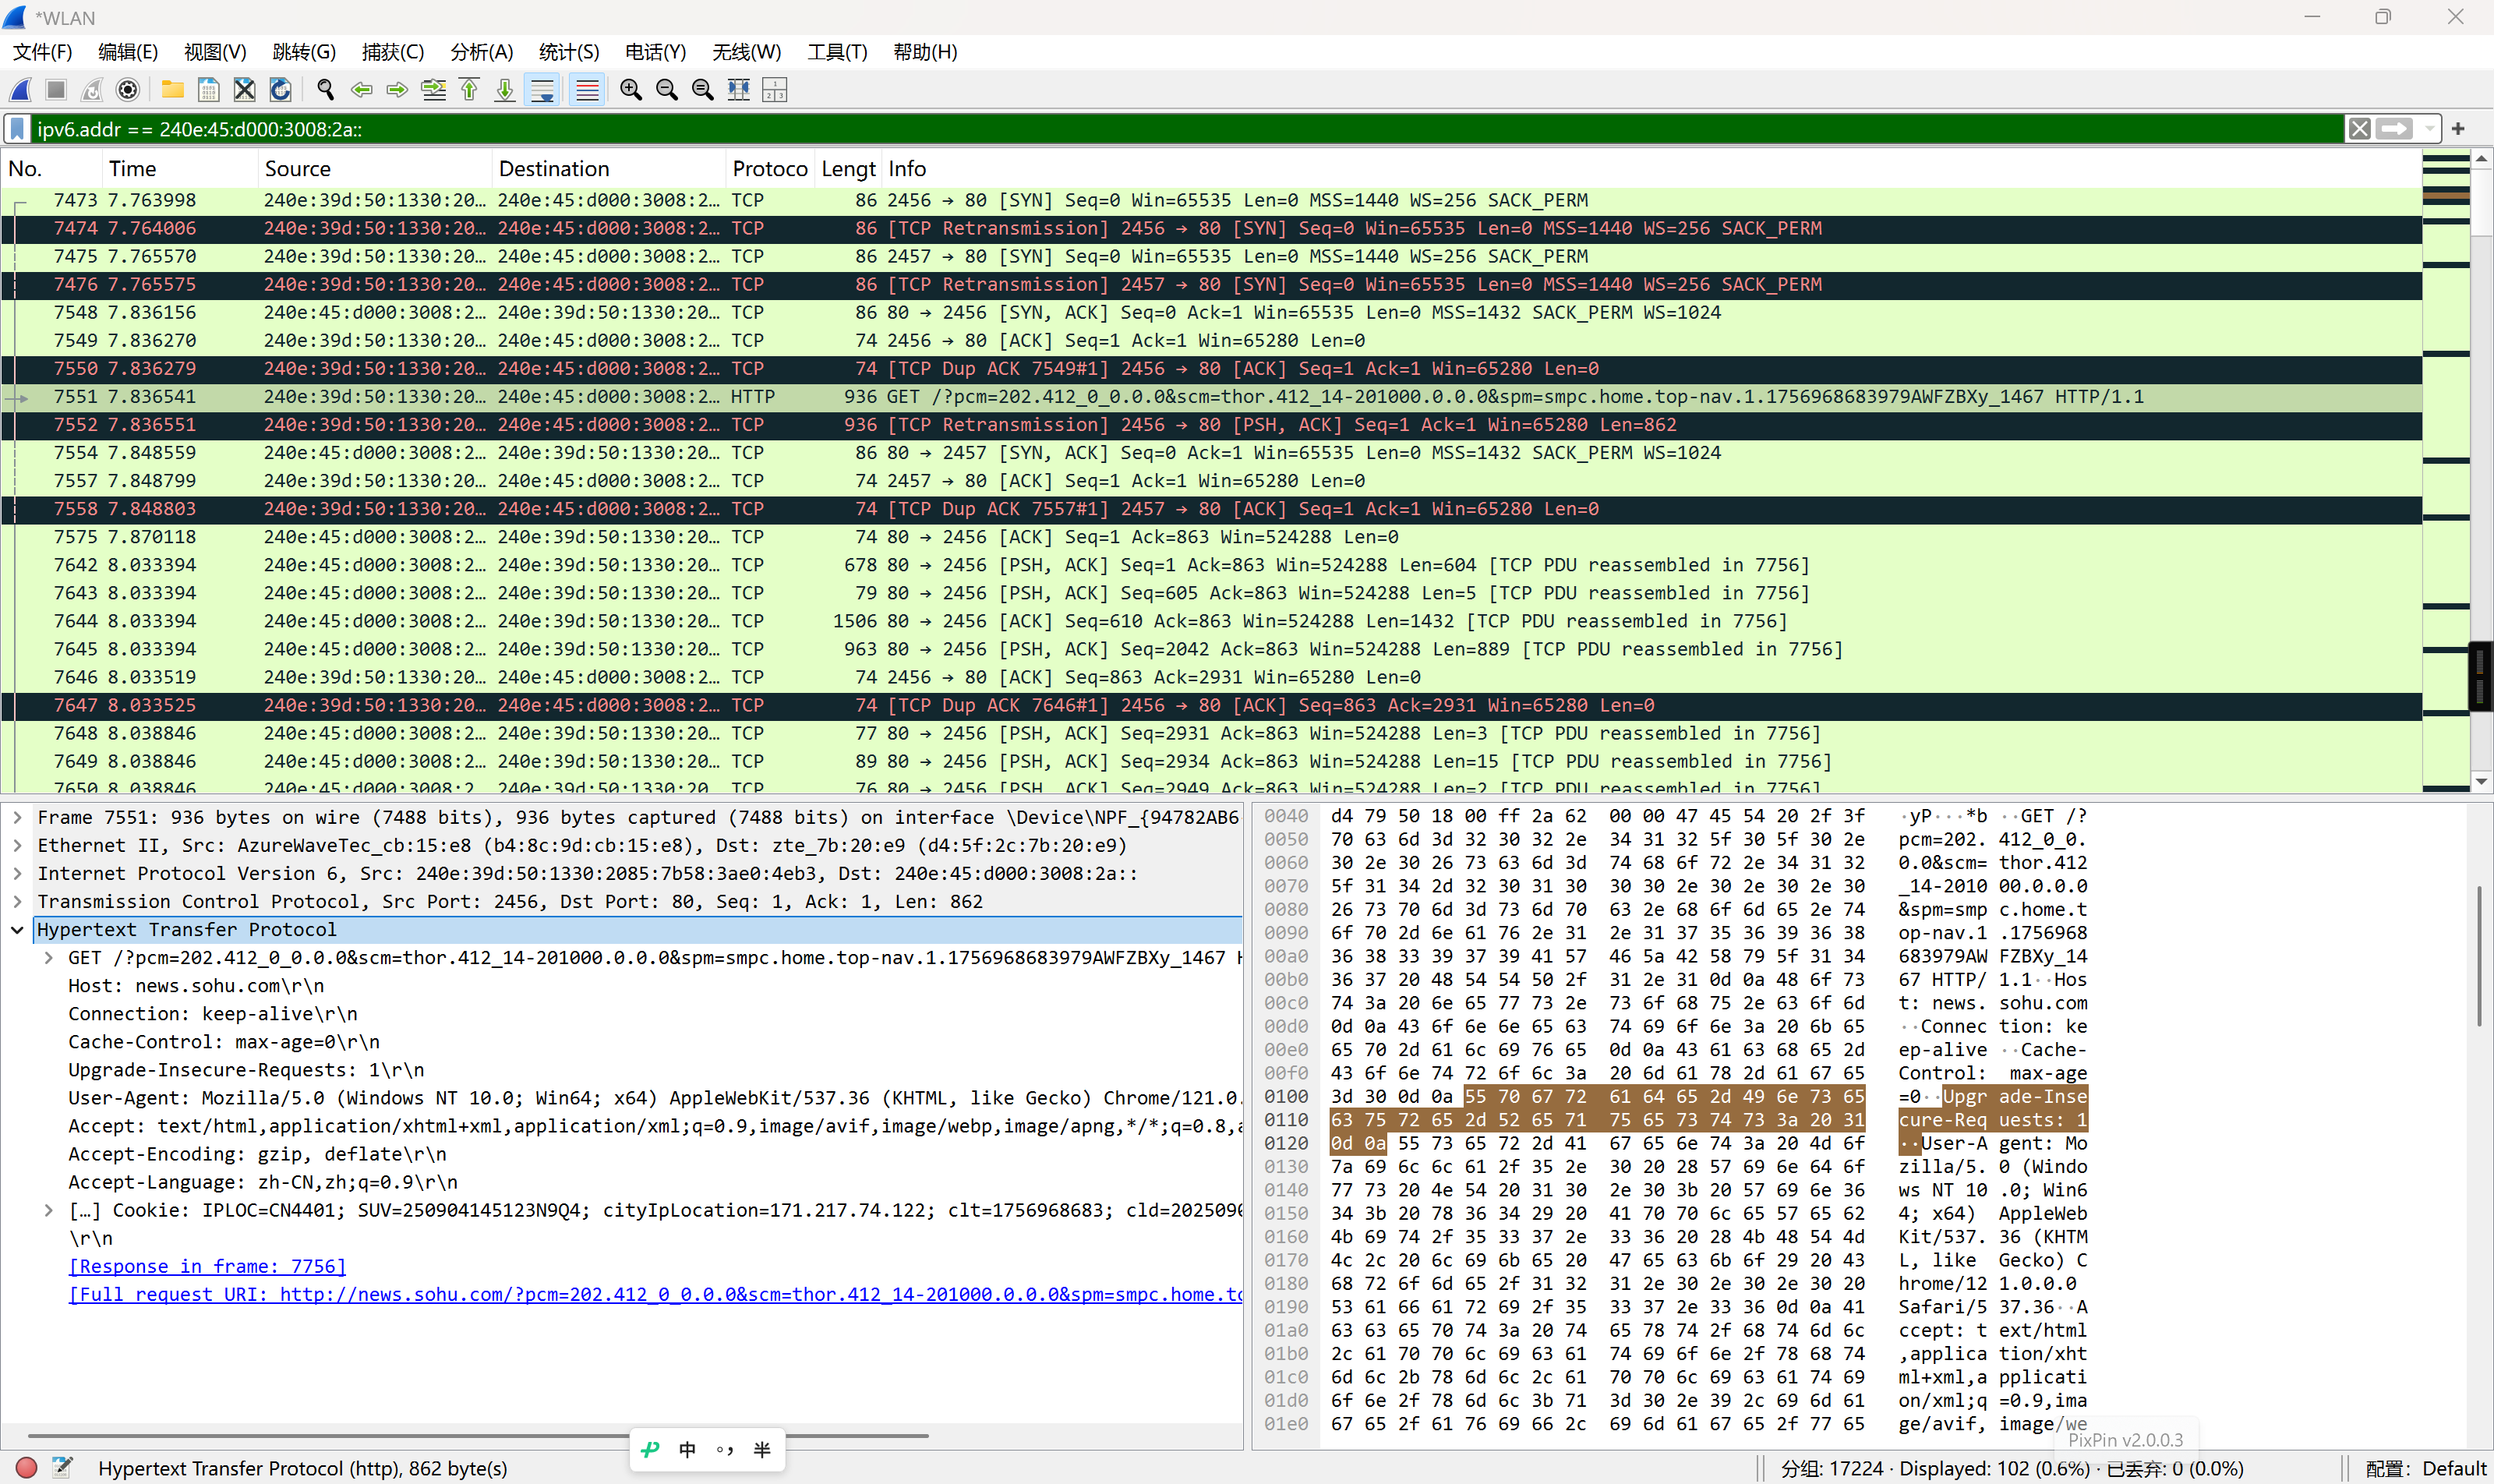Open display filter bookmarks
This screenshot has height=1484, width=2494.
tap(17, 129)
